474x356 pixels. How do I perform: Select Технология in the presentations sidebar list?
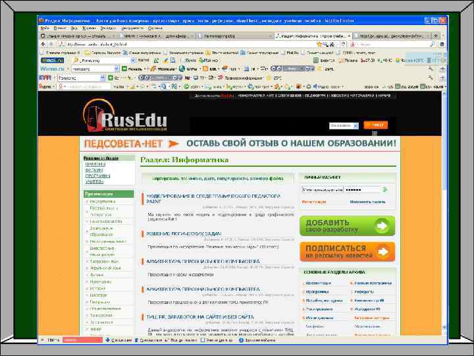tap(101, 315)
